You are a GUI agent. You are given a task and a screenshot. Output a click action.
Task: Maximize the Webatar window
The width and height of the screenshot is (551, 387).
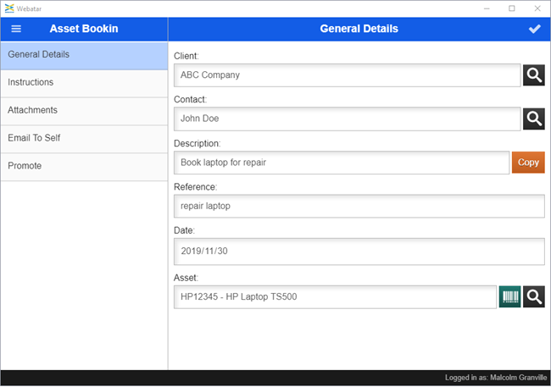click(511, 8)
